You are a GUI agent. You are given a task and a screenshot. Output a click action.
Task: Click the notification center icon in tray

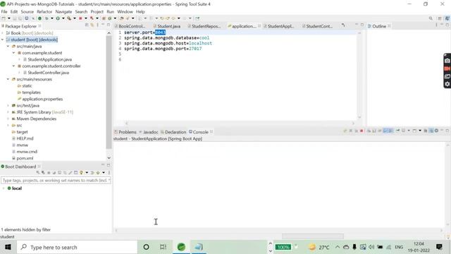coord(439,247)
